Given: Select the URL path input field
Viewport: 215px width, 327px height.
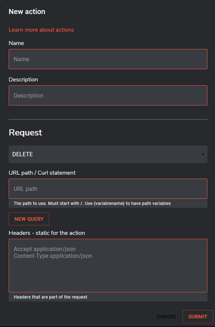Looking at the screenshot, I should 108,189.
